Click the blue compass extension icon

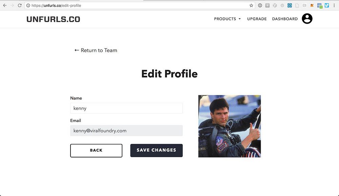(290, 5)
